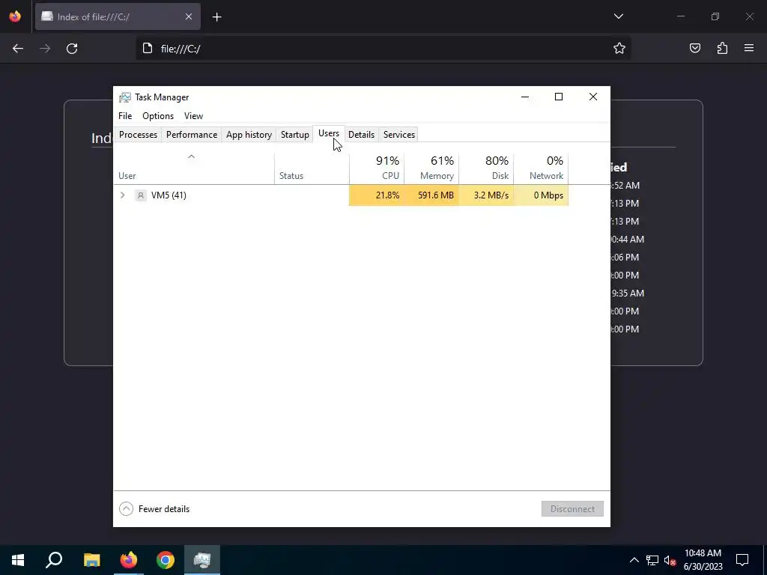The image size is (767, 575).
Task: Click the Firefox address bar
Action: pyautogui.click(x=383, y=49)
